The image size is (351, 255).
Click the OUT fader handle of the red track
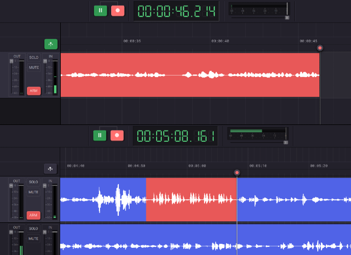coord(12,61)
